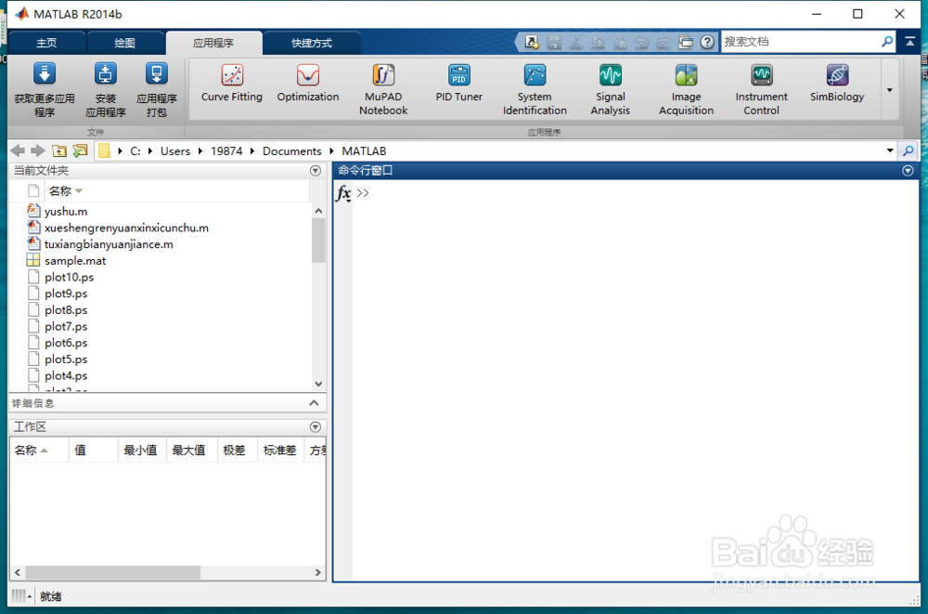Go up one folder level
928x614 pixels.
pyautogui.click(x=59, y=151)
